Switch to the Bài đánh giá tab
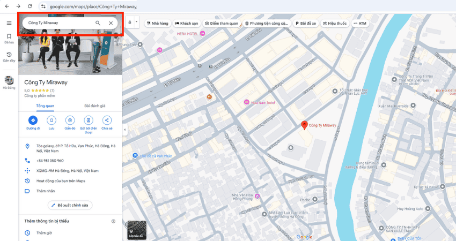This screenshot has width=456, height=241. 95,106
